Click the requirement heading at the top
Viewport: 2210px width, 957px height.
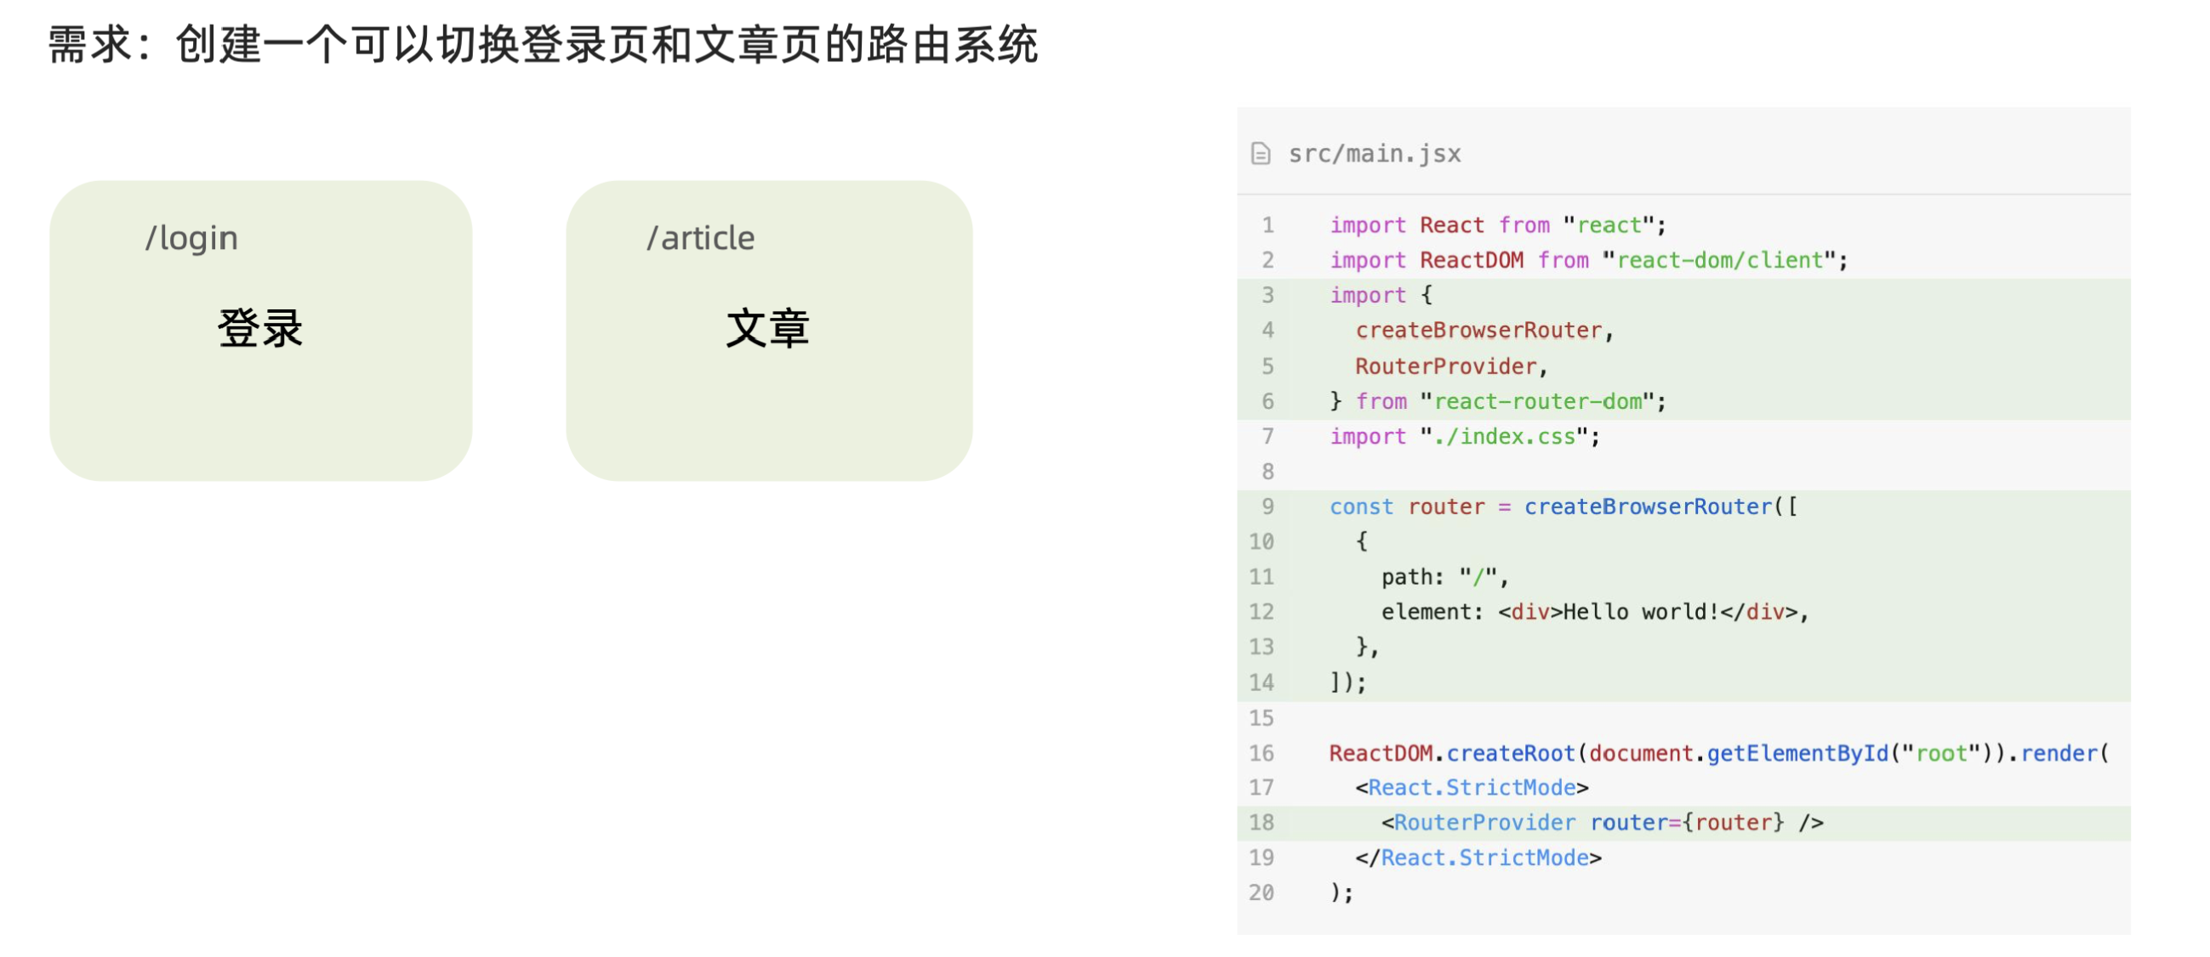click(x=542, y=44)
